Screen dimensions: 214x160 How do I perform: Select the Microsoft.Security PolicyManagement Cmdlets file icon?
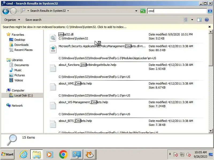click(x=53, y=49)
